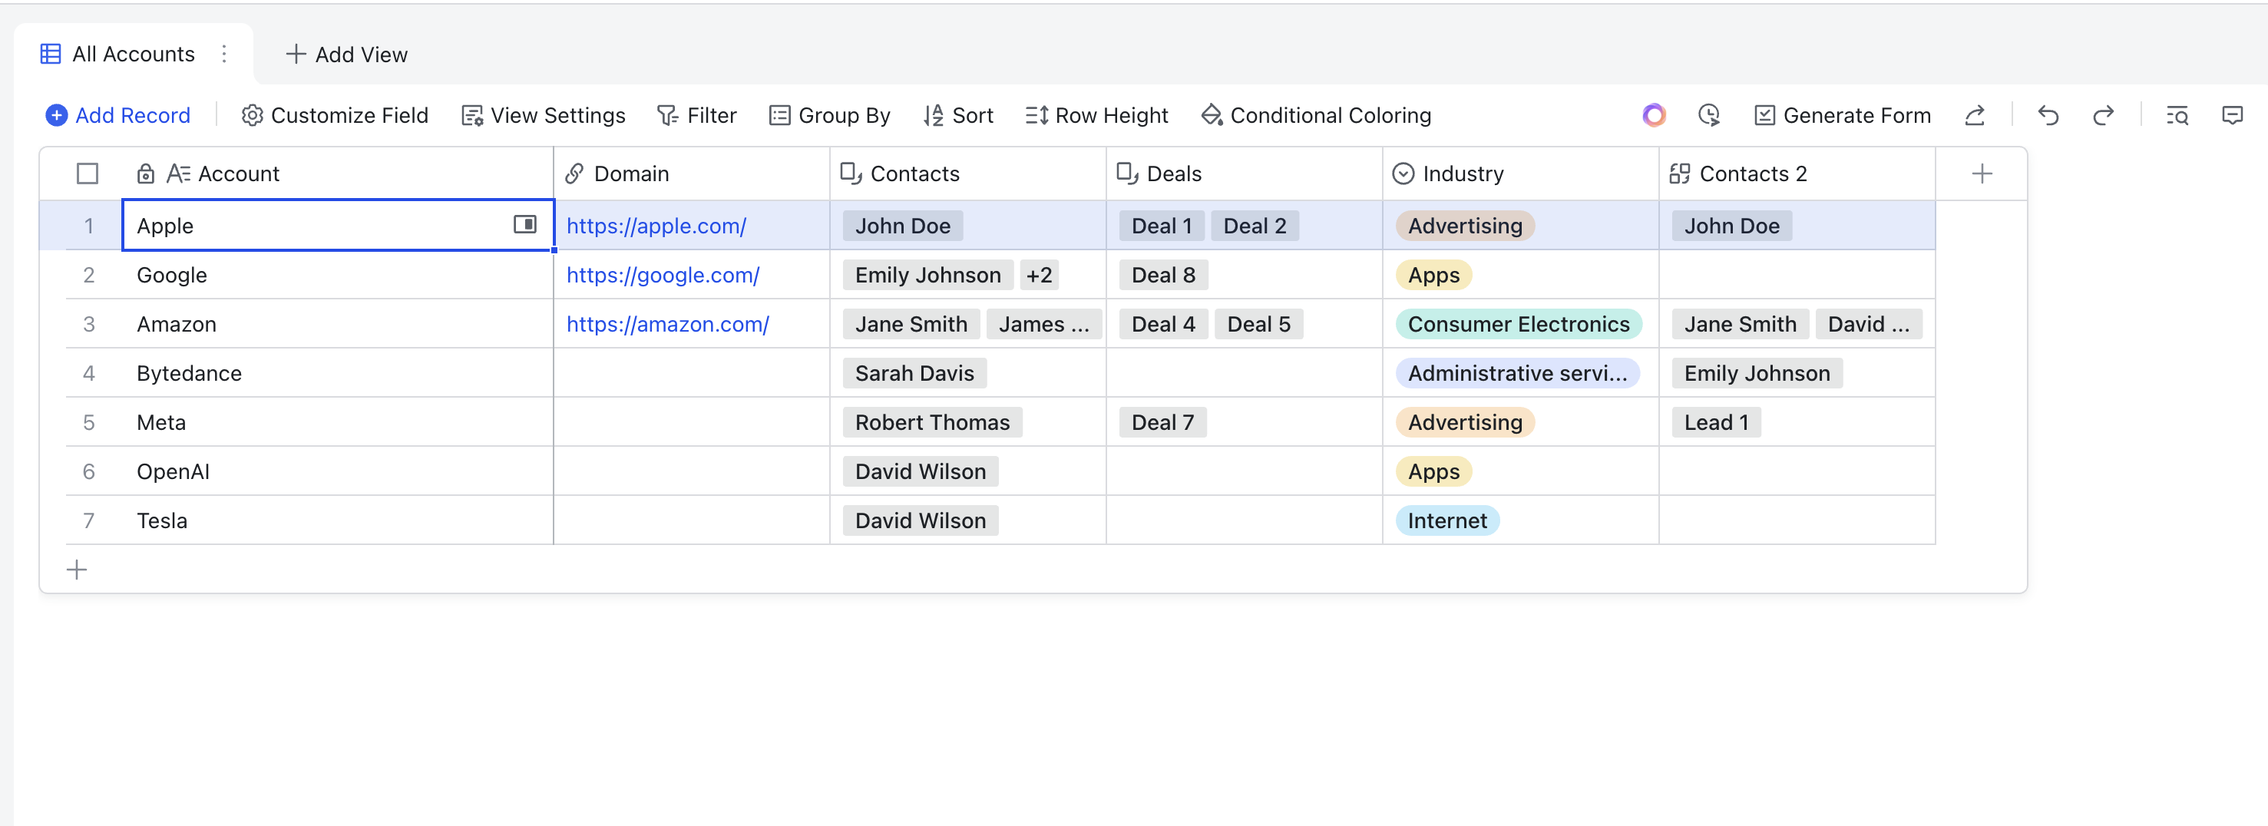The image size is (2268, 826).
Task: Click the Meta account cell
Action: pyautogui.click(x=337, y=423)
